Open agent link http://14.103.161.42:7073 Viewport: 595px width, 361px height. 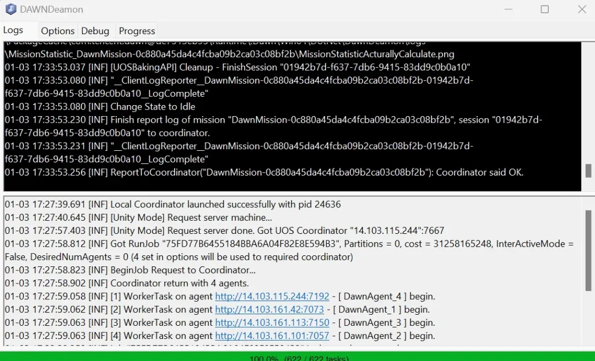point(269,310)
